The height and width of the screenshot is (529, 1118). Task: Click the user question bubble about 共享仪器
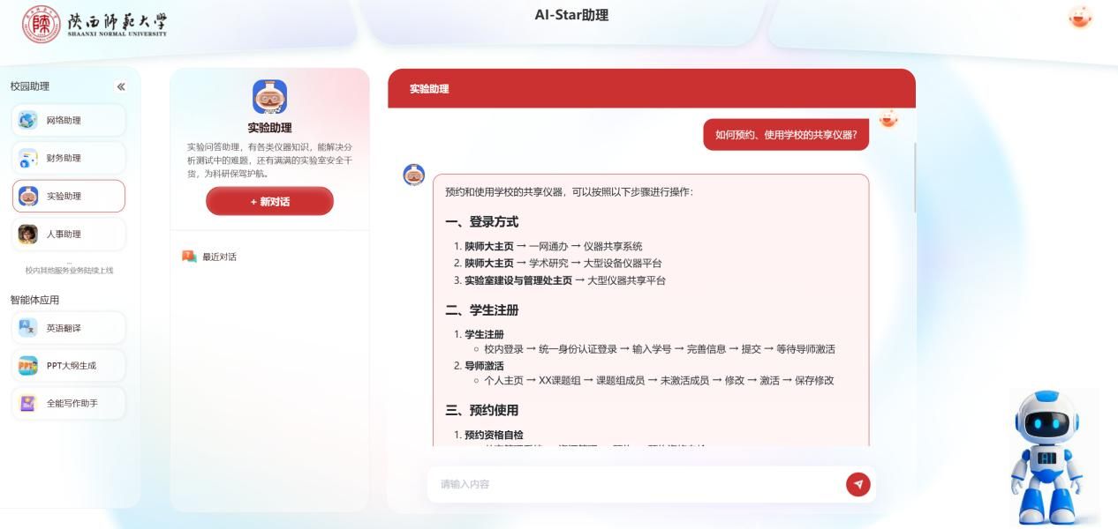tap(785, 135)
